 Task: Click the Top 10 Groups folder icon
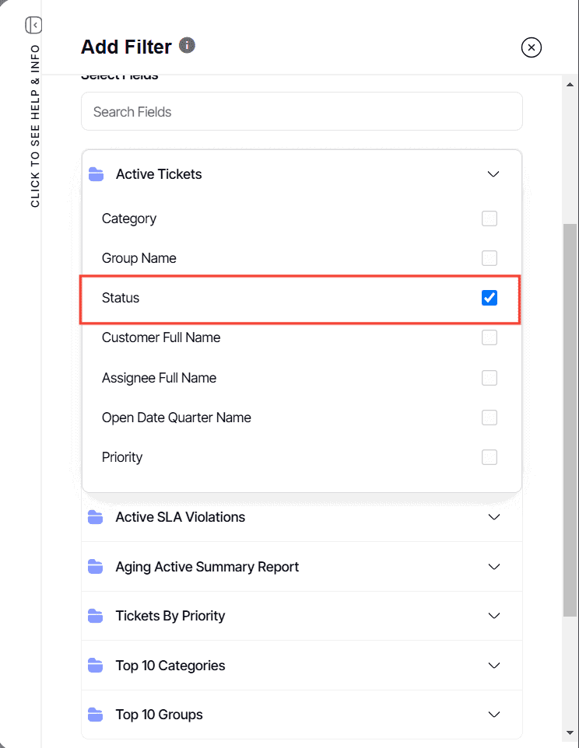[96, 715]
